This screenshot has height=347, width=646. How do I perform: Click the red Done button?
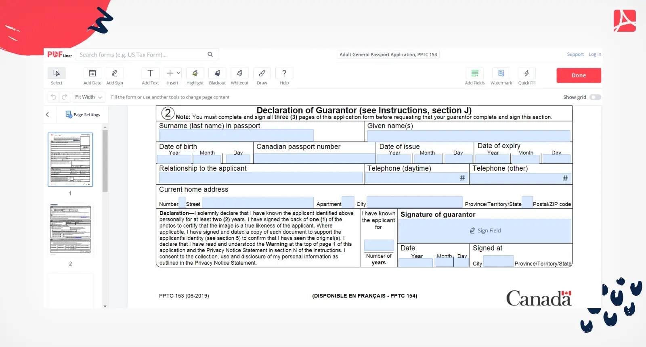pos(579,75)
